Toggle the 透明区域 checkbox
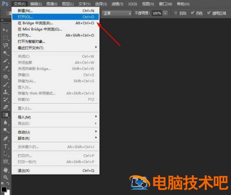 [209, 13]
